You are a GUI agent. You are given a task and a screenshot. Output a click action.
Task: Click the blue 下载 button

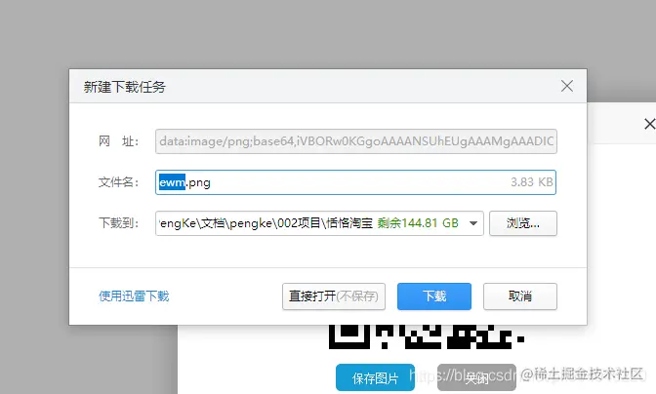[434, 296]
